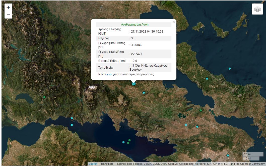Click lower cyan marker on western gulf coast
Image resolution: width=266 pixels, height=167 pixels.
pos(72,125)
